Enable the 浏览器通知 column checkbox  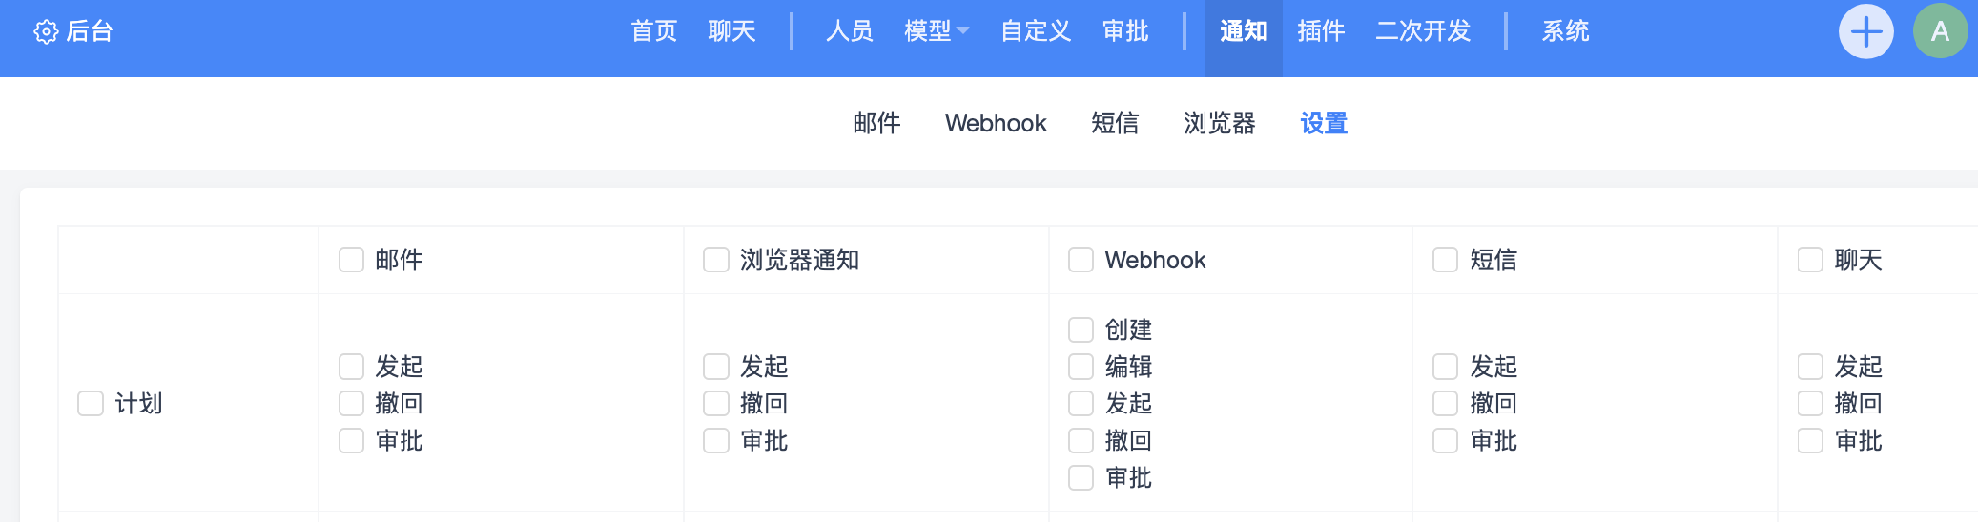(x=715, y=260)
